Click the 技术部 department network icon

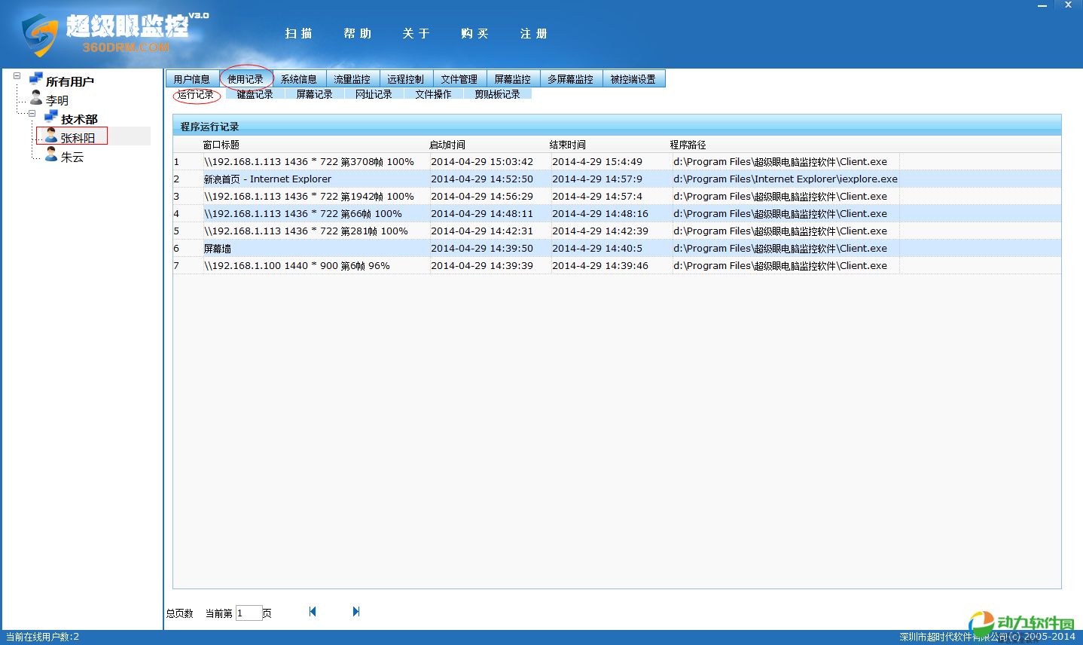[50, 117]
